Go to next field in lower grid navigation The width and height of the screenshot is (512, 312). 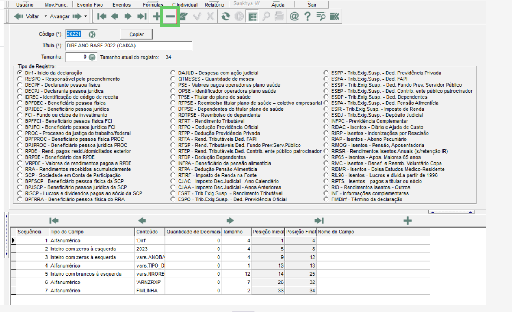tap(230, 220)
